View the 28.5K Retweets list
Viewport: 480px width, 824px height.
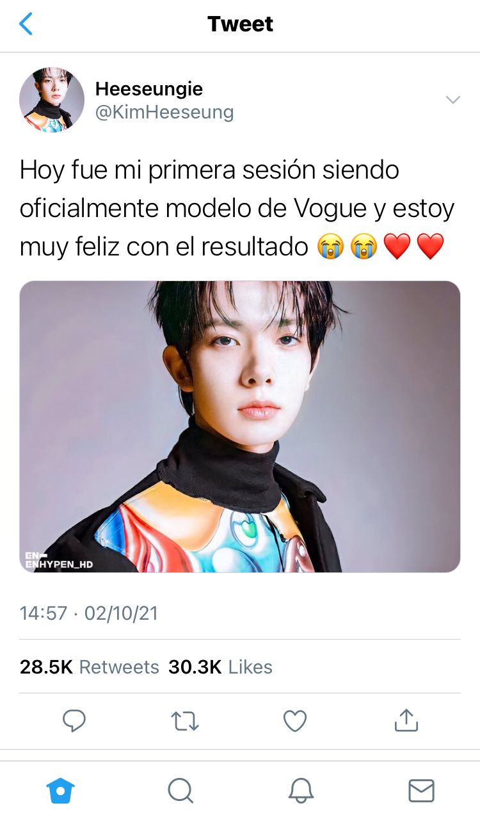click(x=89, y=667)
